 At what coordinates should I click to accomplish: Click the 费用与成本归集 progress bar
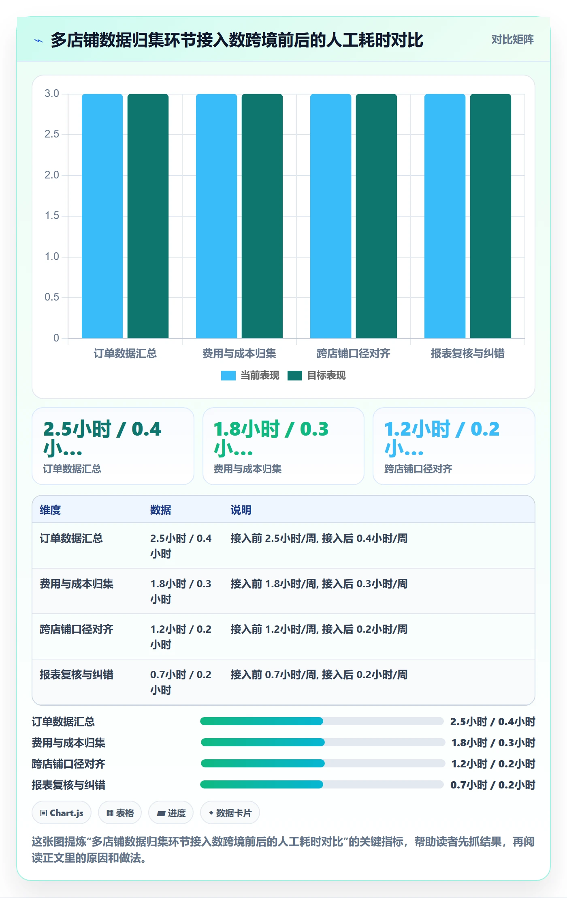pyautogui.click(x=323, y=742)
